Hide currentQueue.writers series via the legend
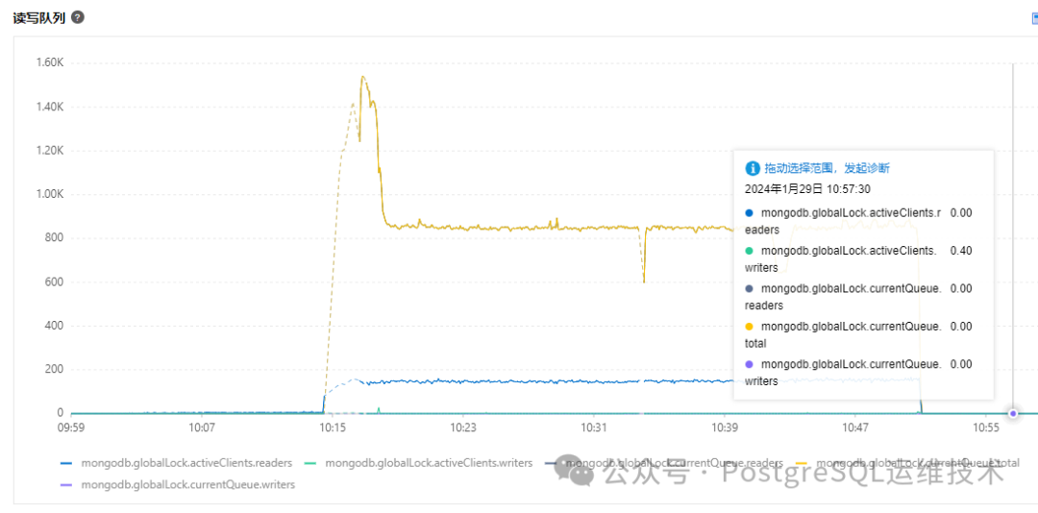Image resolution: width=1038 pixels, height=513 pixels. 178,484
